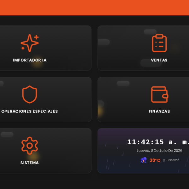Click the shield Operaciones Especiales icon
189x189 pixels.
pos(30,94)
